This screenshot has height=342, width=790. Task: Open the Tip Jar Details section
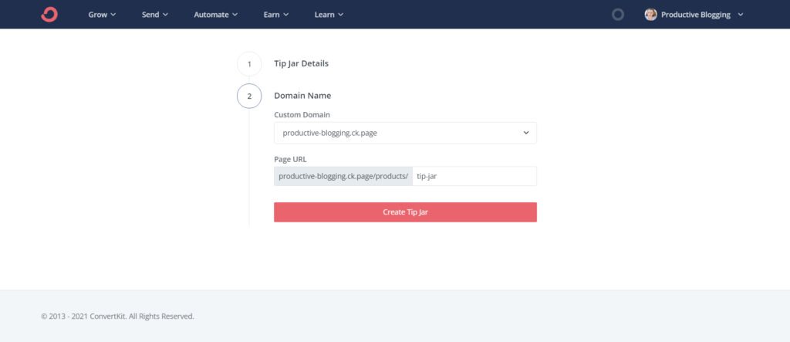point(302,63)
